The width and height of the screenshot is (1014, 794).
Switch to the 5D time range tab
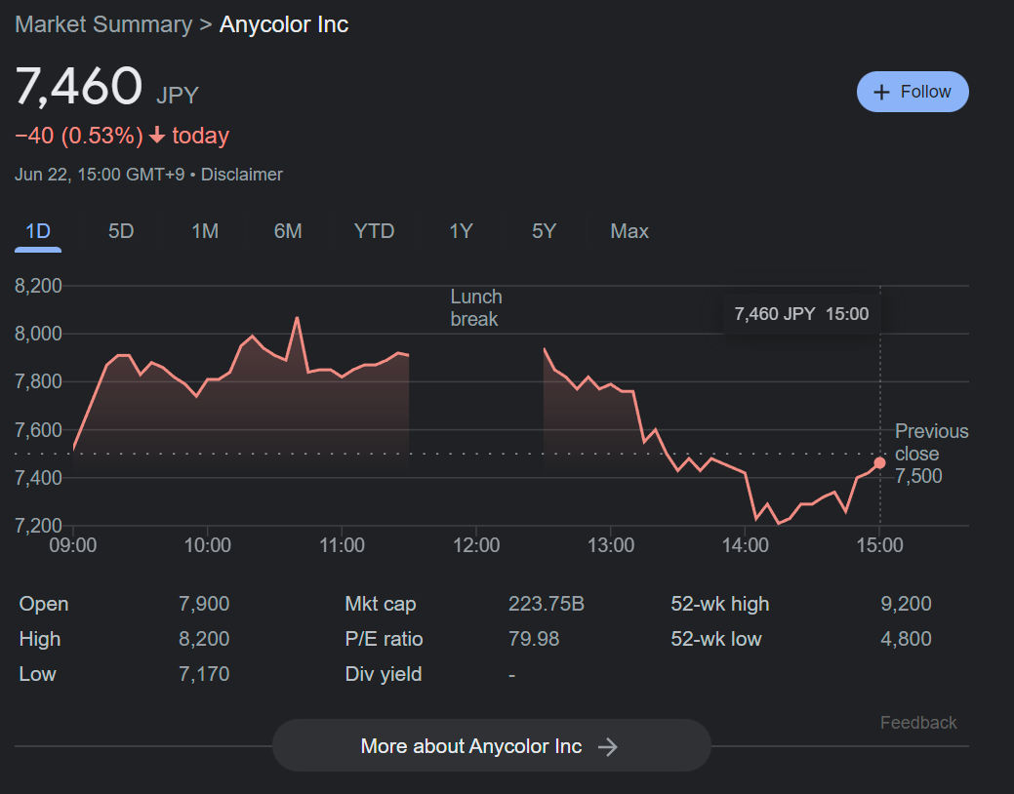coord(121,231)
